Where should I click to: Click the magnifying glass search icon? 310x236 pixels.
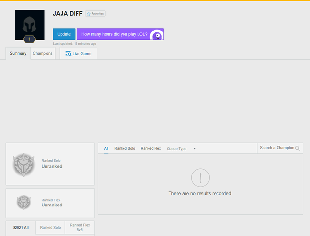click(x=298, y=148)
